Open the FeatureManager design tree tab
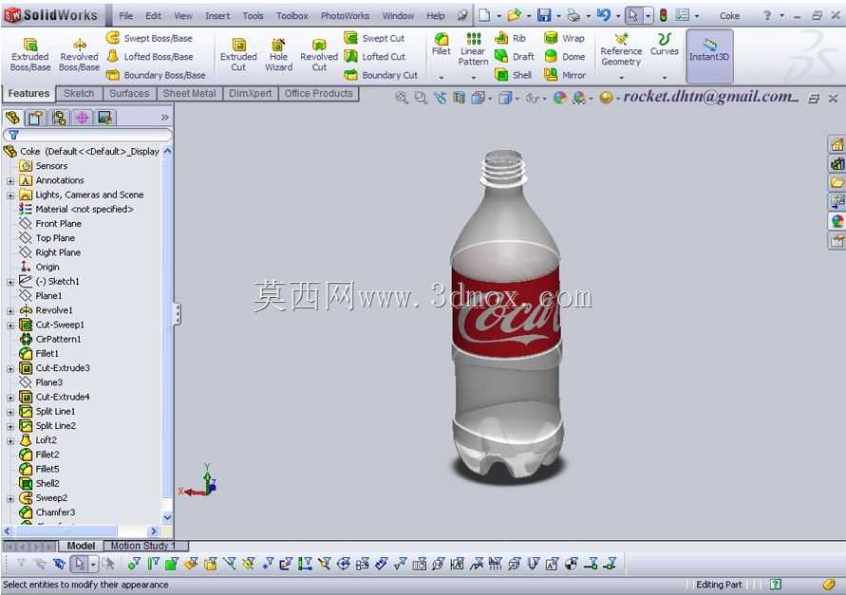 pyautogui.click(x=12, y=117)
